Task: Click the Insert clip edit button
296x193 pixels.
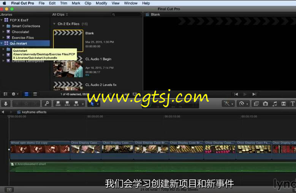Action: [x=67, y=104]
